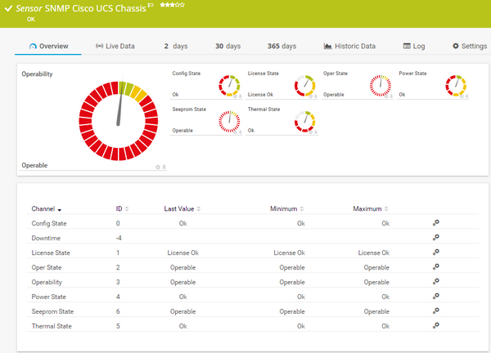This screenshot has height=353, width=491.
Task: Open channel settings for Config State row
Action: pos(436,223)
